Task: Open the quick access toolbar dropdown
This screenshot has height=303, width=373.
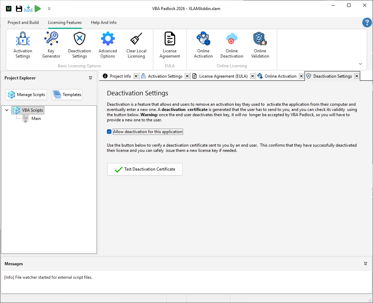Action: point(49,8)
